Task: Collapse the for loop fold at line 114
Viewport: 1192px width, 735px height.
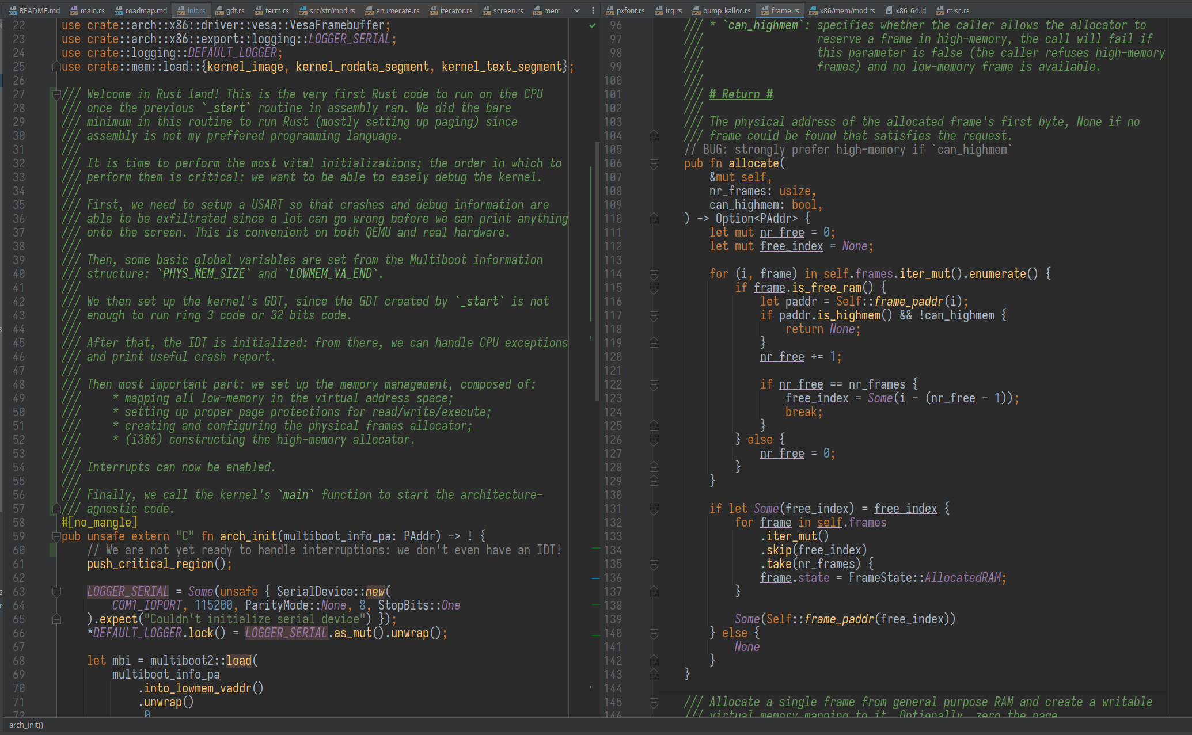Action: pos(654,274)
